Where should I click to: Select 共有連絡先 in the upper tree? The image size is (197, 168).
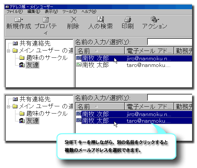35,43
